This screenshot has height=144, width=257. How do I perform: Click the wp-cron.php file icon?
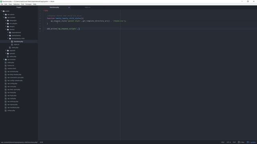click(x=6, y=86)
